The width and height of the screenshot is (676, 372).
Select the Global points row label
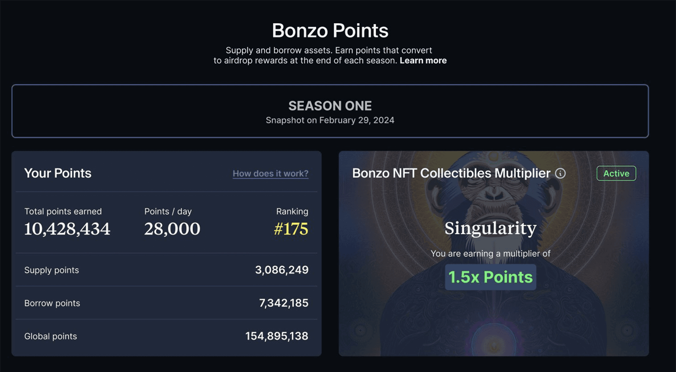[51, 336]
